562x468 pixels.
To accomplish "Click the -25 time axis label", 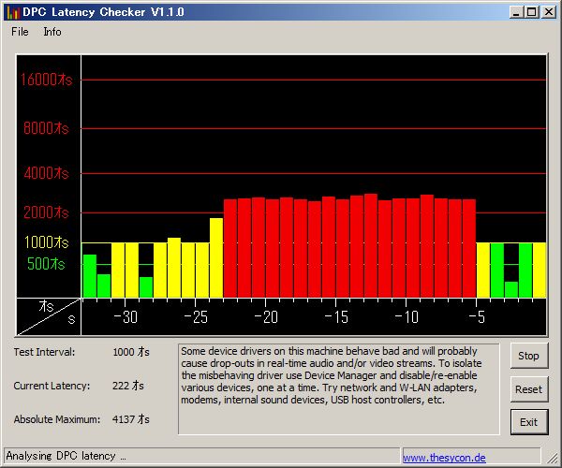I will pos(196,317).
